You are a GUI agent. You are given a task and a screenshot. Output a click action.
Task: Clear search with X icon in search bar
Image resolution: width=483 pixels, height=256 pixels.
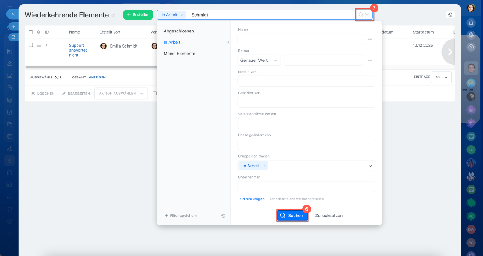point(367,15)
